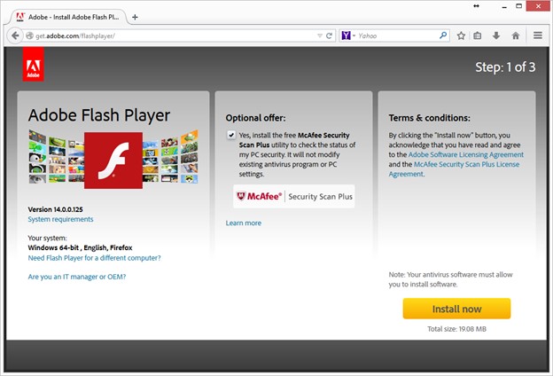
Task: Bookmark this page with the star icon
Action: pyautogui.click(x=461, y=36)
